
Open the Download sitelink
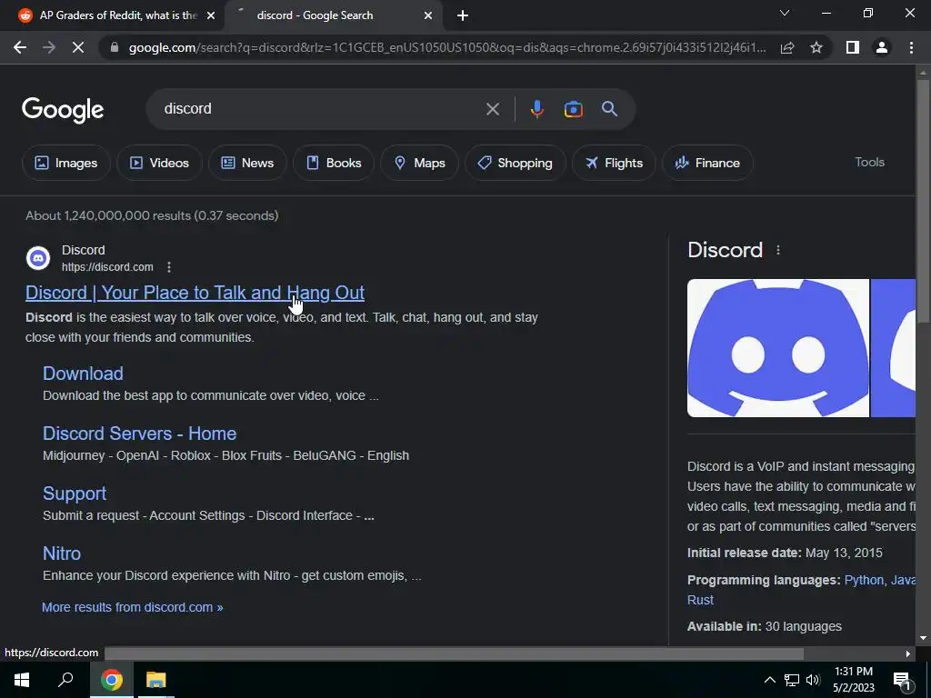pos(83,374)
